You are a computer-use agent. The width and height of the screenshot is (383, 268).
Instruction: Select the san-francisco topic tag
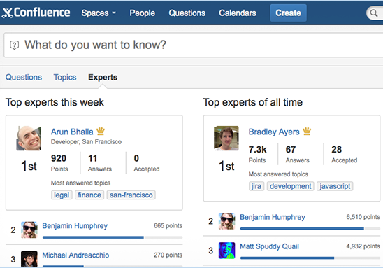[x=131, y=195]
